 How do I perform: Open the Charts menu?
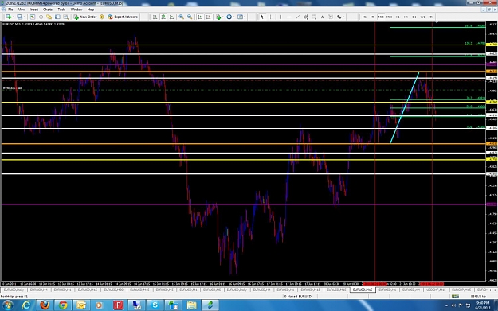(48, 10)
